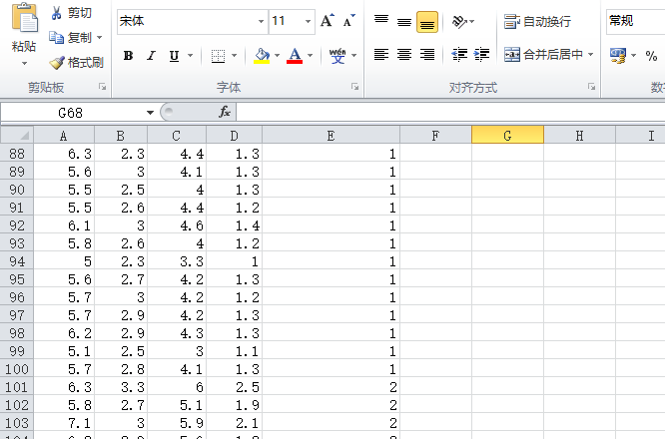Open the font (字体) dialog launcher
The height and width of the screenshot is (439, 665).
point(354,87)
